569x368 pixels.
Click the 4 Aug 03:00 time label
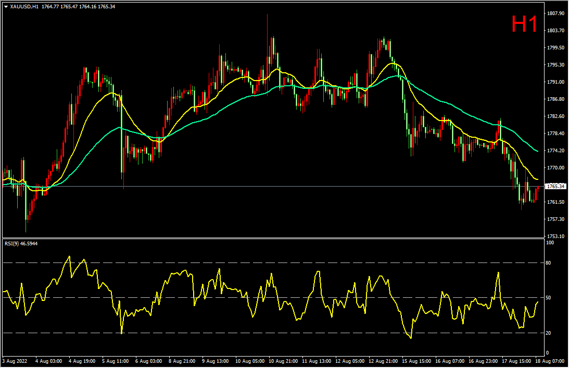[48, 361]
